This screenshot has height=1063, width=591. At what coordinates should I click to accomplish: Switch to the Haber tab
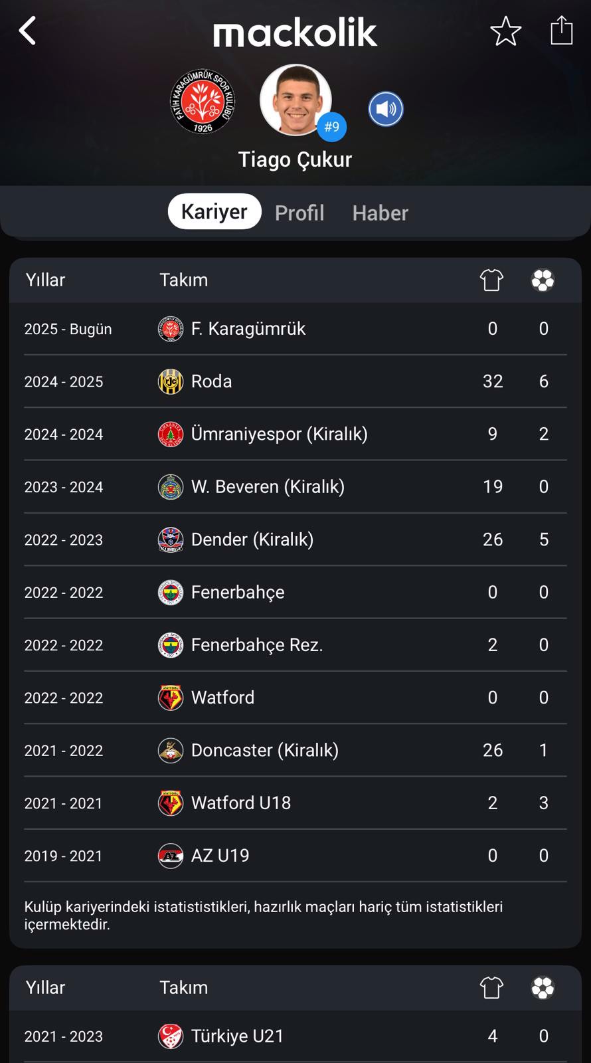[380, 213]
